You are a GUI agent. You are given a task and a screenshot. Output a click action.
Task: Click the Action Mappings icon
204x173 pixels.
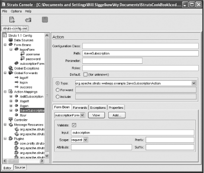pos(10,91)
